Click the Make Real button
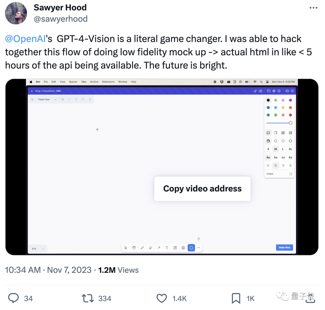 [x=284, y=247]
